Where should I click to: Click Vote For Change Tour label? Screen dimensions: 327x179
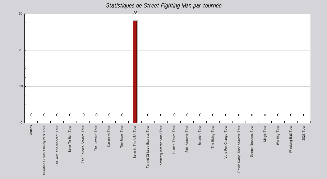226,142
